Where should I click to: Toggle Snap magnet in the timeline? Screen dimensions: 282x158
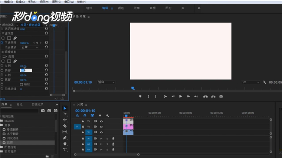(x=85, y=115)
